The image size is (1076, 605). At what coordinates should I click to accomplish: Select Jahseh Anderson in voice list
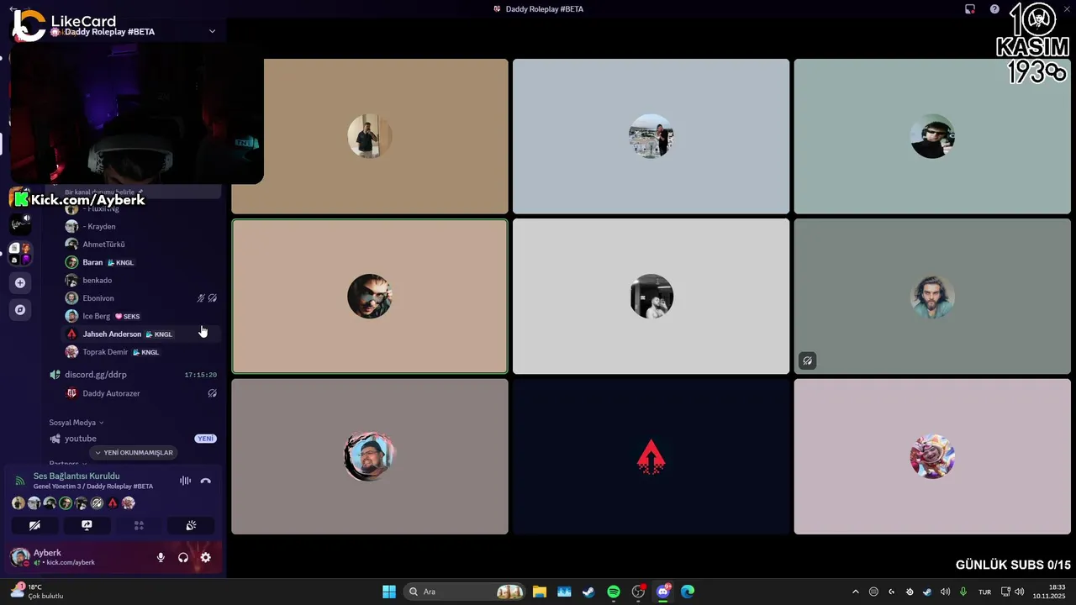click(141, 334)
